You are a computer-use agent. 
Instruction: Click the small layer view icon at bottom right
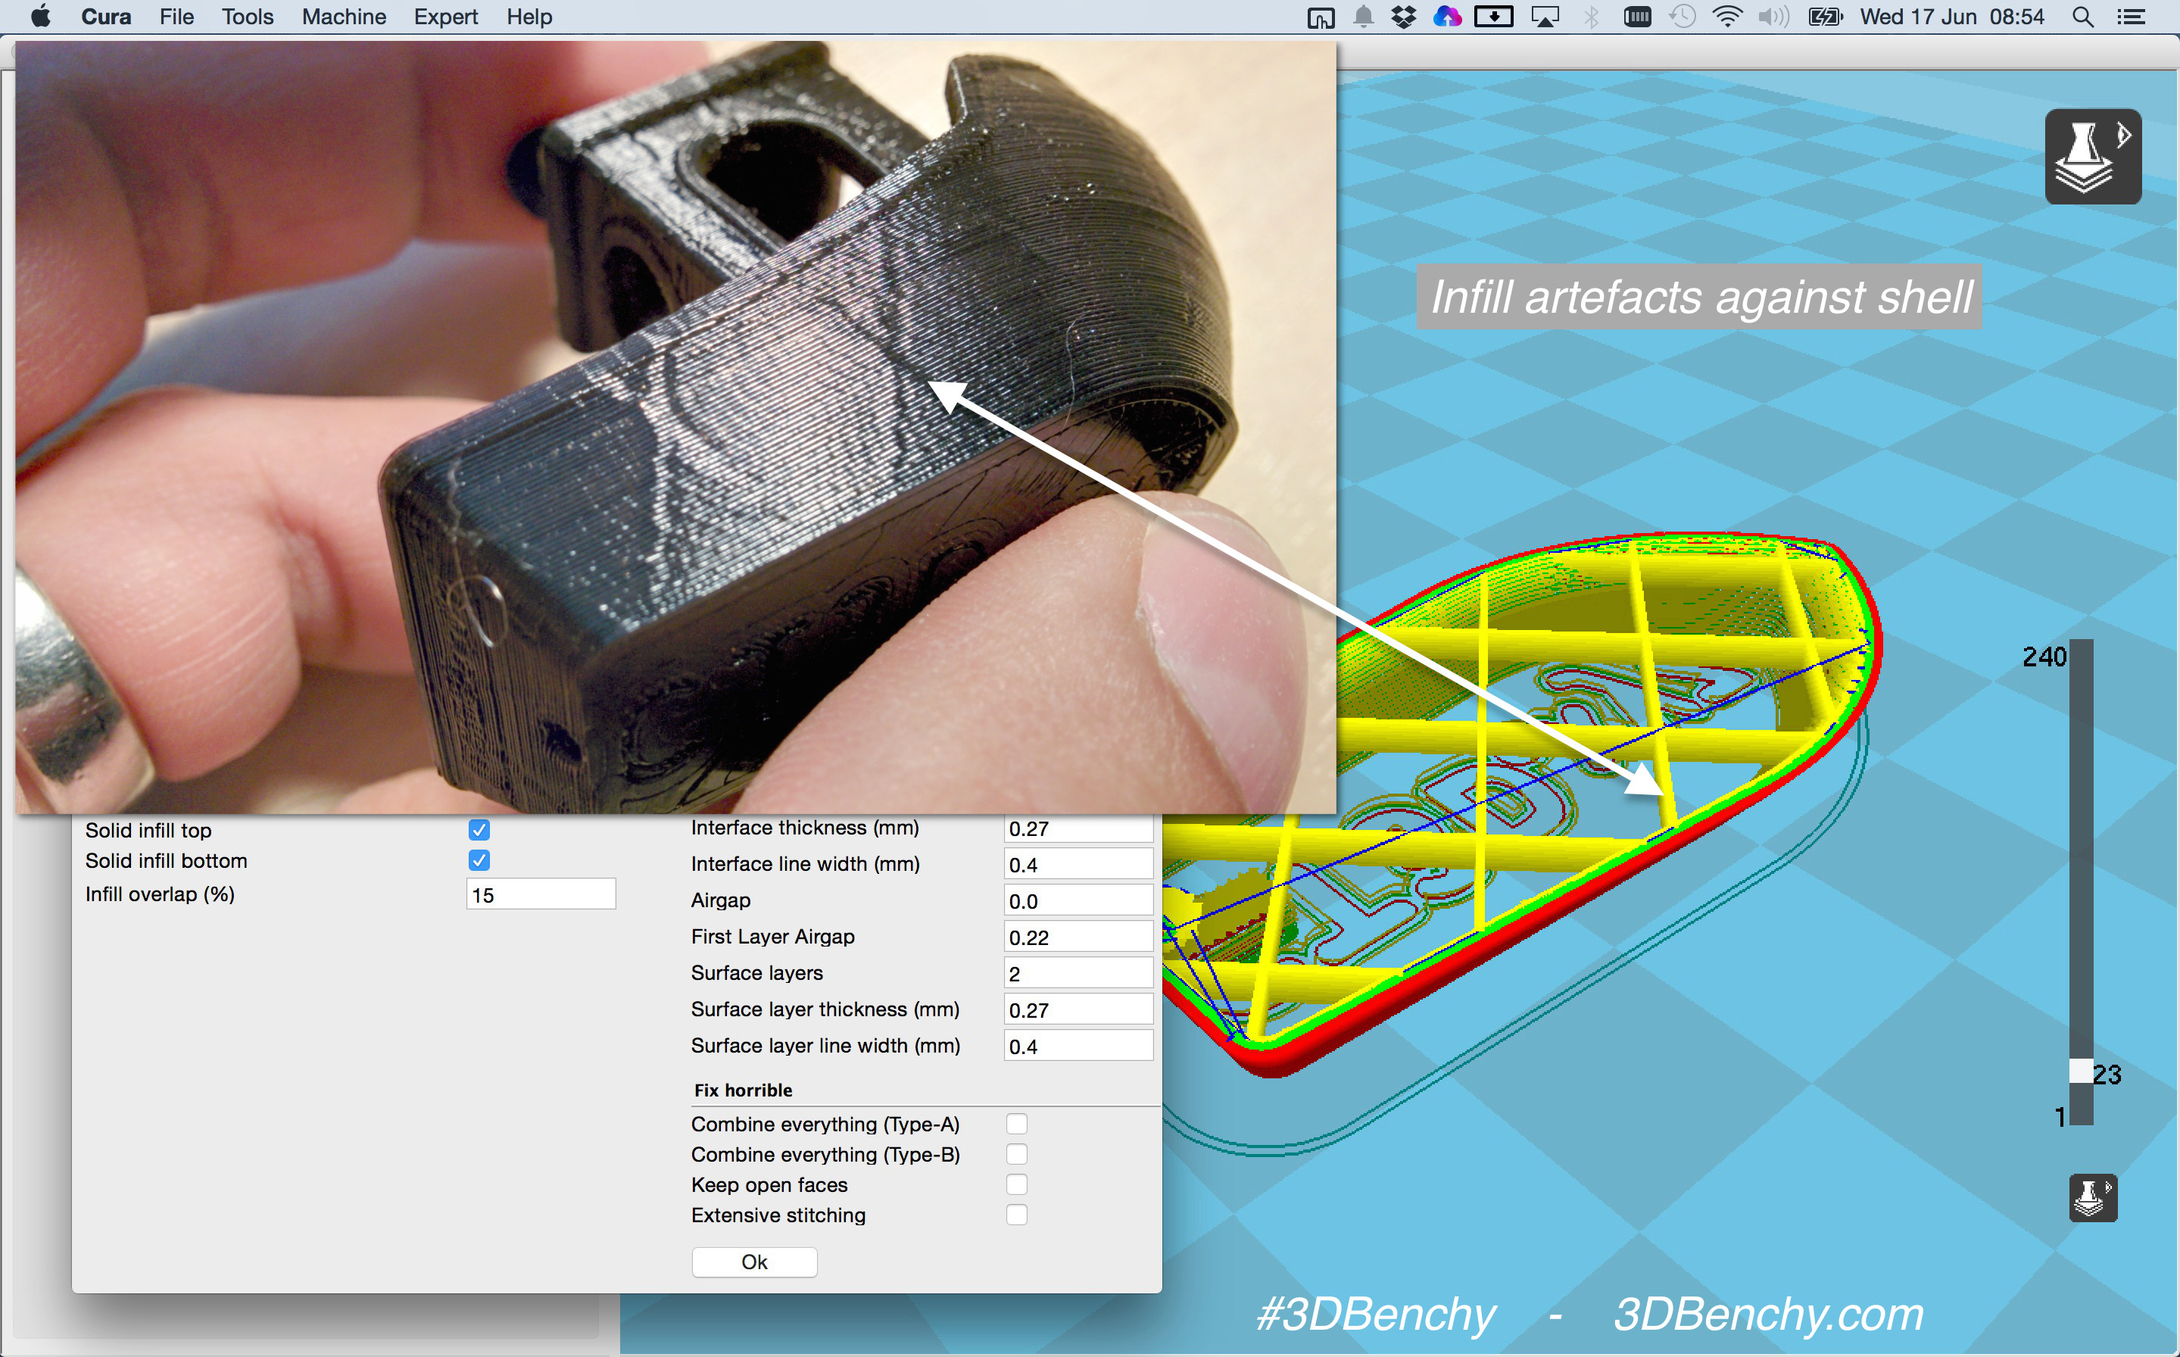coord(2092,1197)
